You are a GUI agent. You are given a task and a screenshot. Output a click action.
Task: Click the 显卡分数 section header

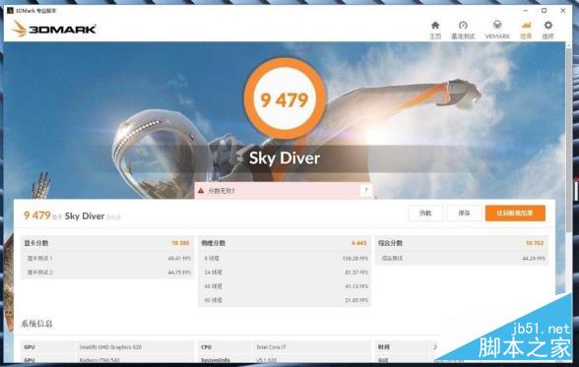[x=36, y=243]
